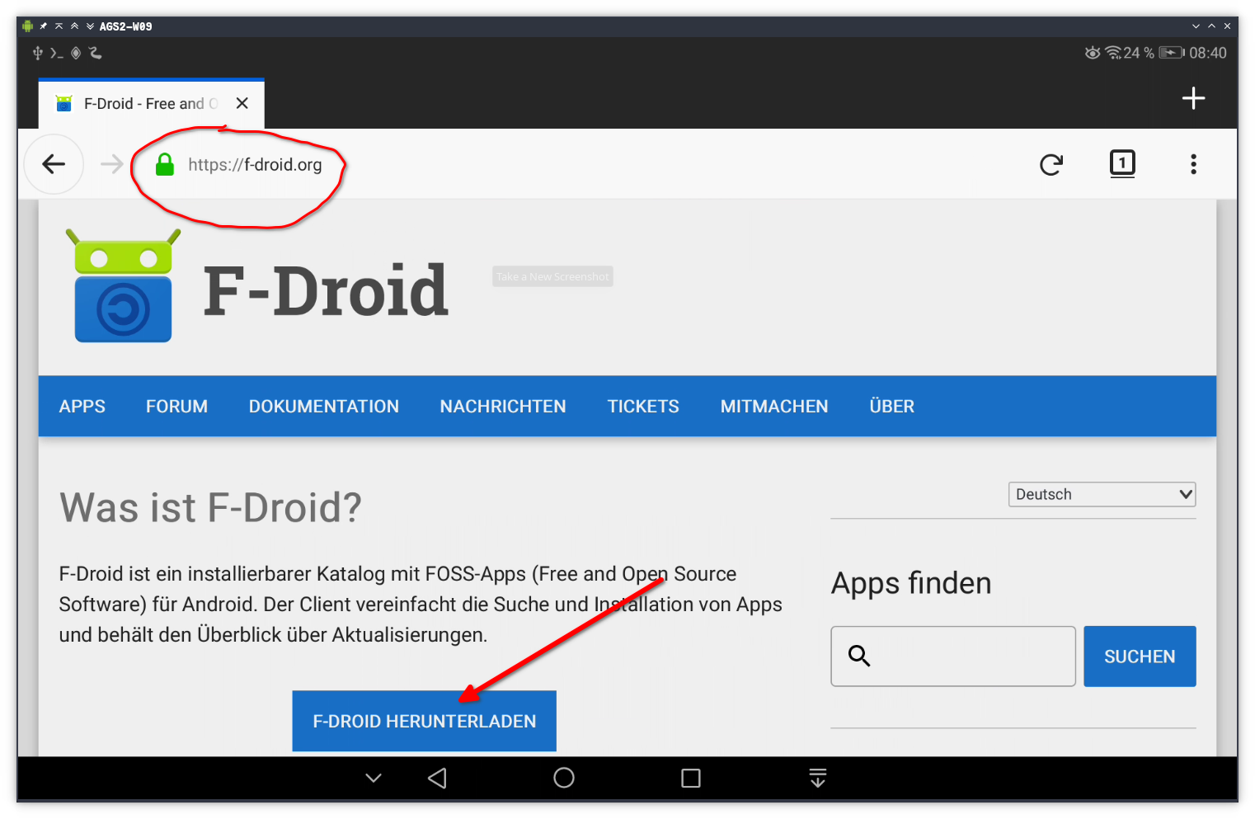Tap the Android home circle button

[564, 778]
